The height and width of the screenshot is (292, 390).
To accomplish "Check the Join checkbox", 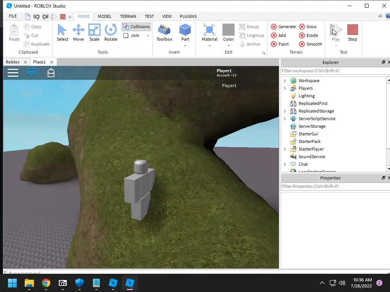I will [126, 35].
